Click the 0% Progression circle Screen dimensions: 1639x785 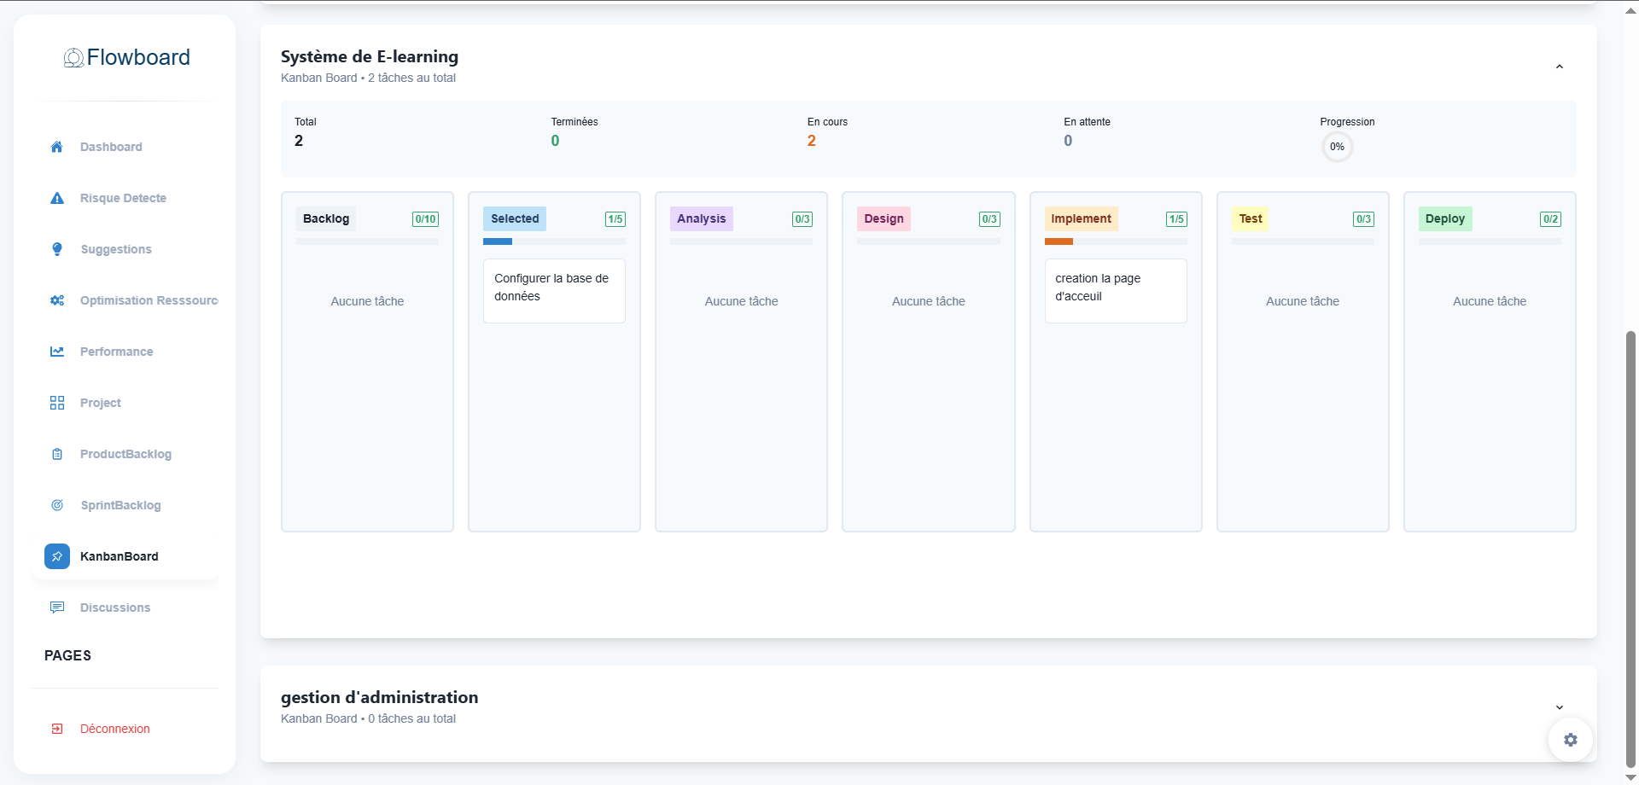click(x=1337, y=147)
